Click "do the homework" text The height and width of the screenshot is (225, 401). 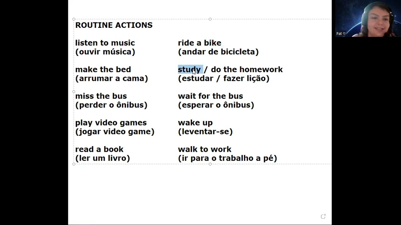point(247,69)
